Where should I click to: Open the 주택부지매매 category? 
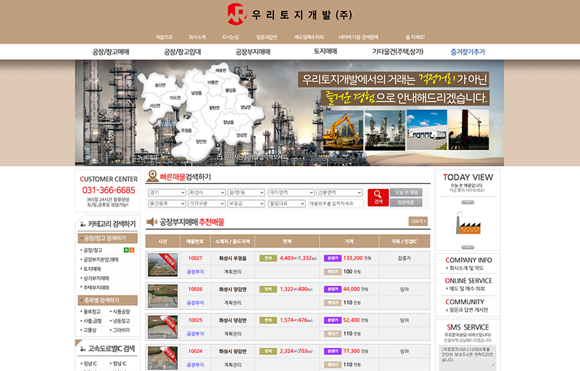[x=96, y=288]
